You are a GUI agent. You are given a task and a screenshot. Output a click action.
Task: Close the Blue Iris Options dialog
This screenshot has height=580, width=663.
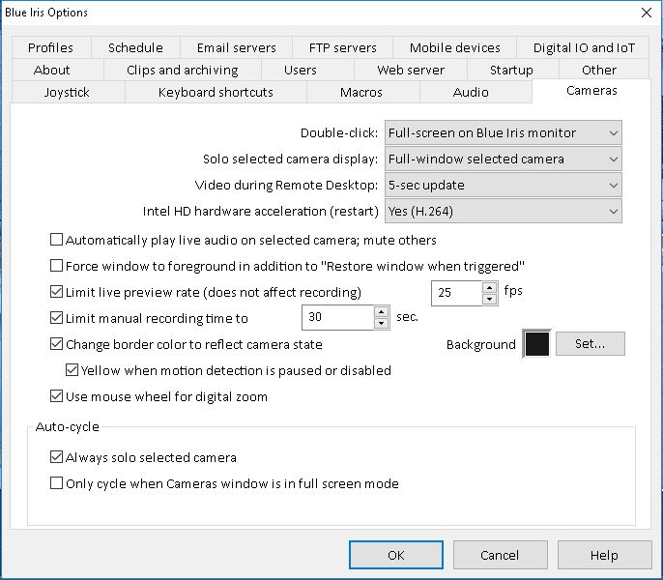coord(647,13)
